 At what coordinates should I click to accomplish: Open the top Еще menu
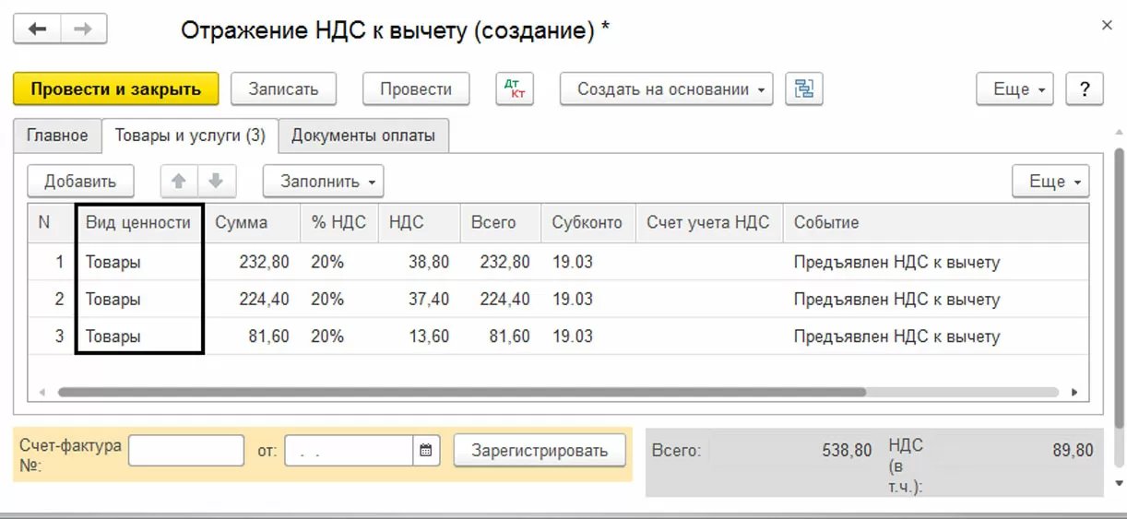[x=1015, y=89]
